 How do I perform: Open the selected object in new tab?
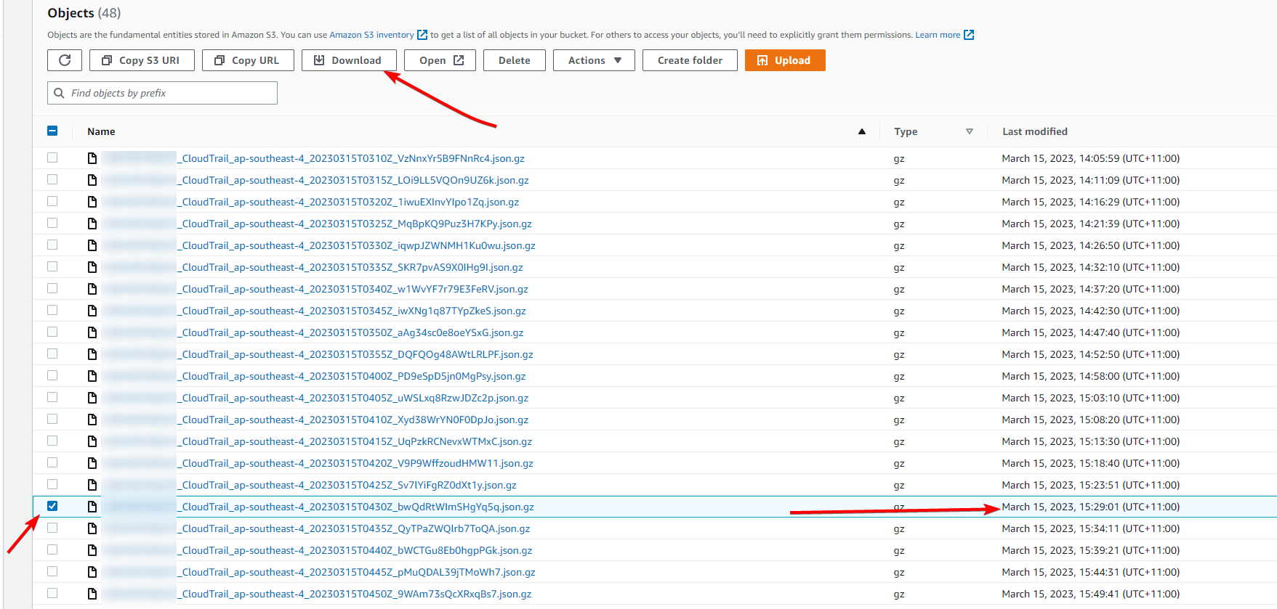[x=440, y=60]
